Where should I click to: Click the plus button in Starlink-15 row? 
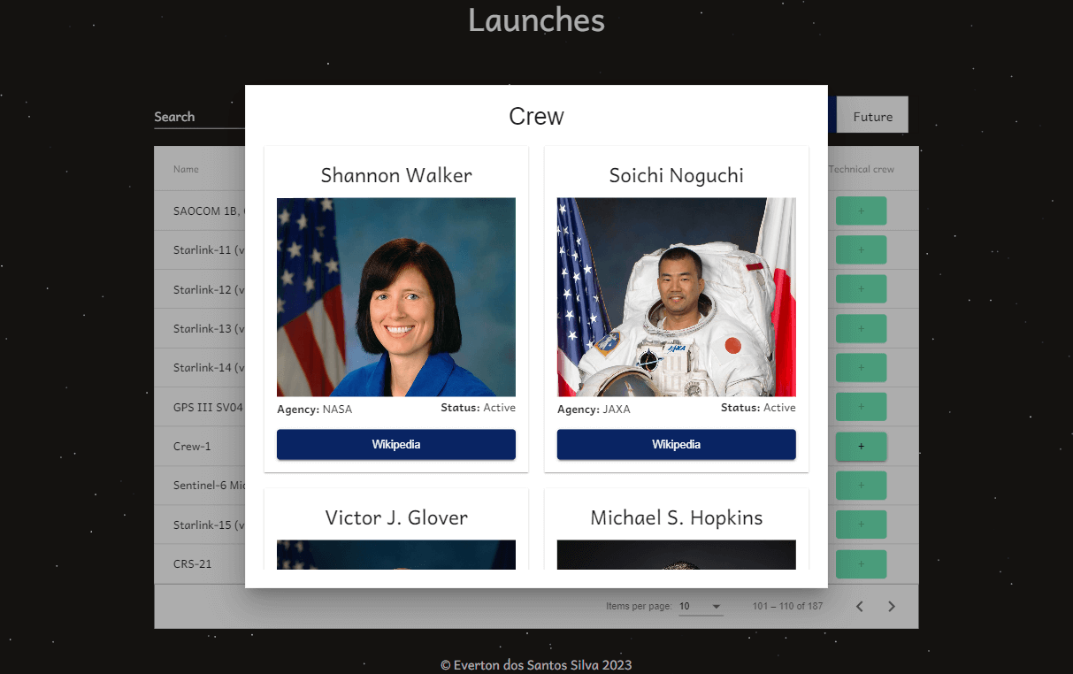pos(861,525)
